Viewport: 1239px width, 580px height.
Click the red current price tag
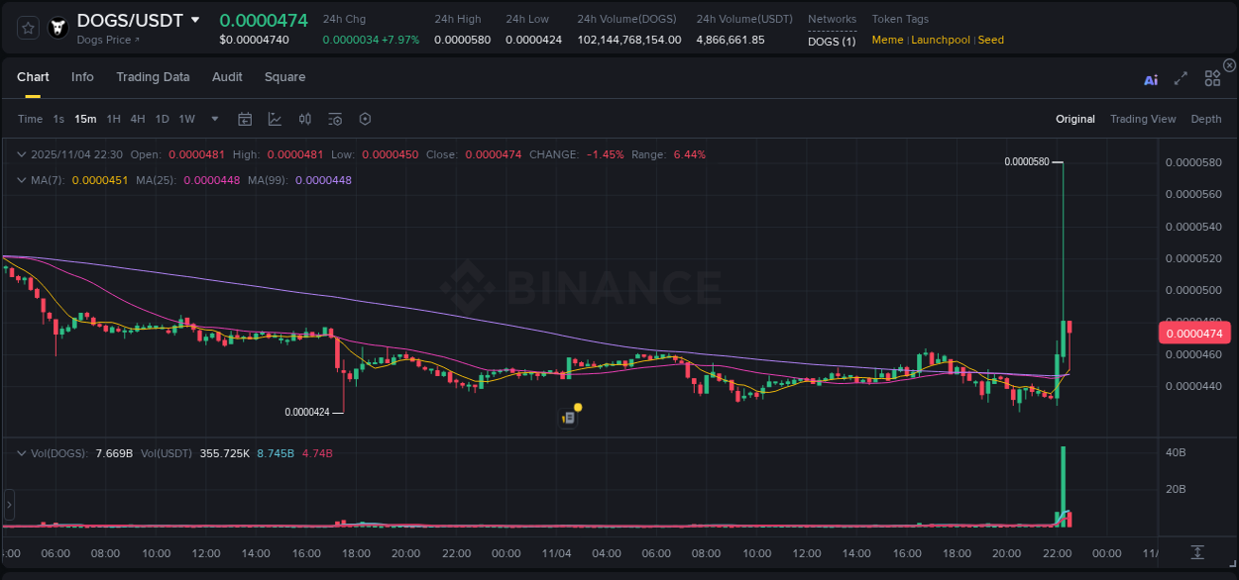pos(1193,333)
